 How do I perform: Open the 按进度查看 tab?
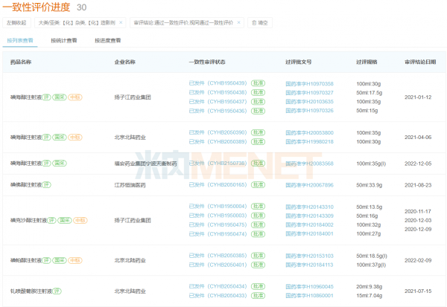coord(107,40)
